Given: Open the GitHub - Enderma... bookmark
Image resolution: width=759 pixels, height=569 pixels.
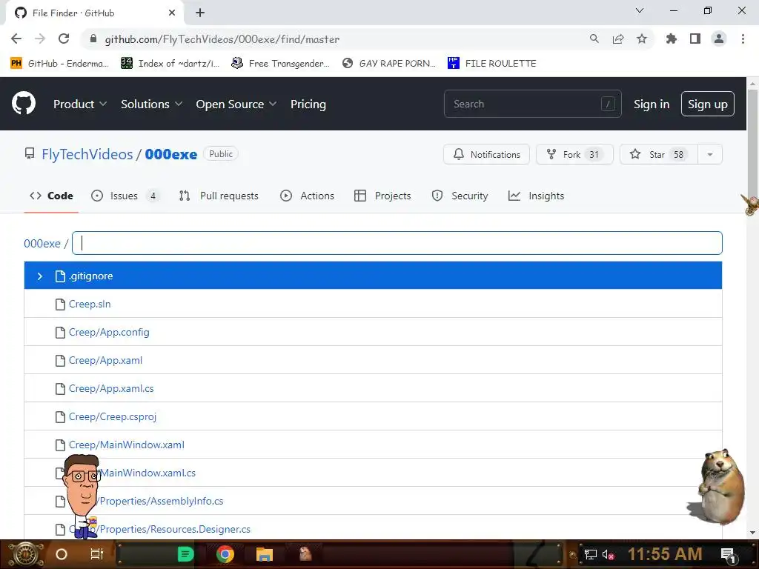Looking at the screenshot, I should coord(59,64).
